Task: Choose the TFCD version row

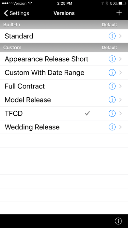Action: (64, 113)
